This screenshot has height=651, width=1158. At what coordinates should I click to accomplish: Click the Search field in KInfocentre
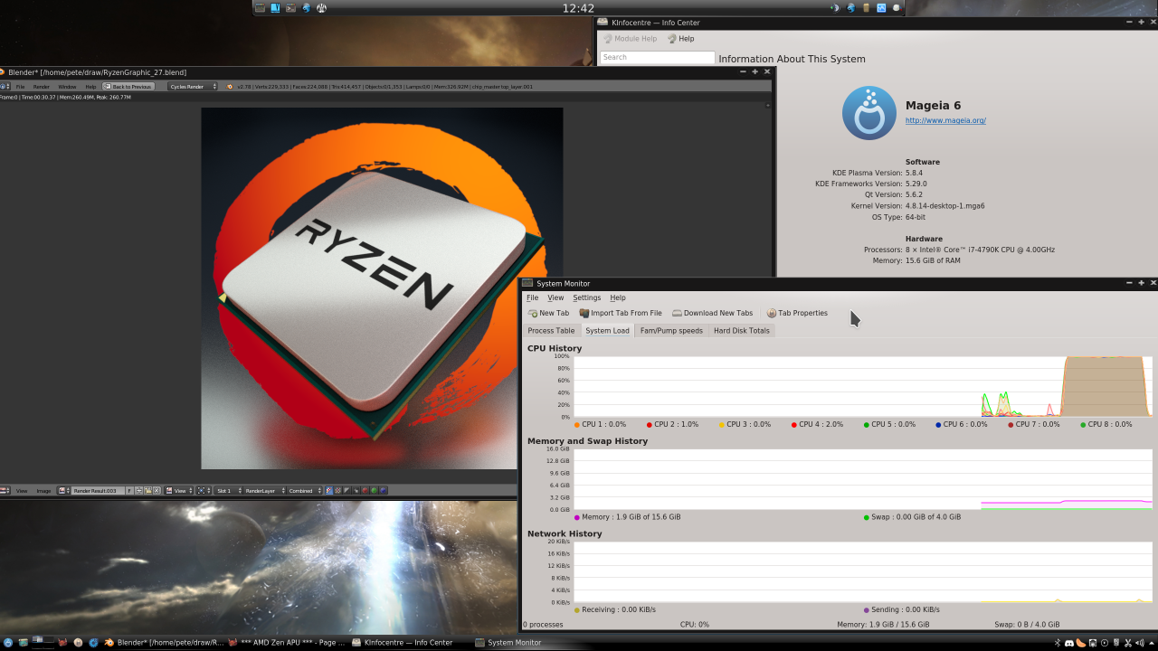(657, 57)
